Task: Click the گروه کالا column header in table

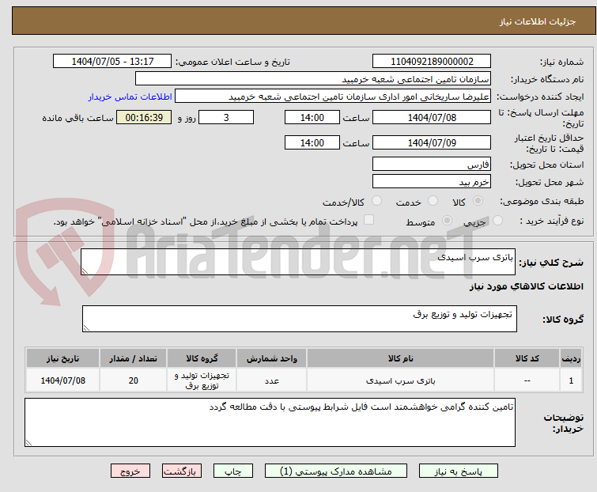Action: click(x=202, y=358)
